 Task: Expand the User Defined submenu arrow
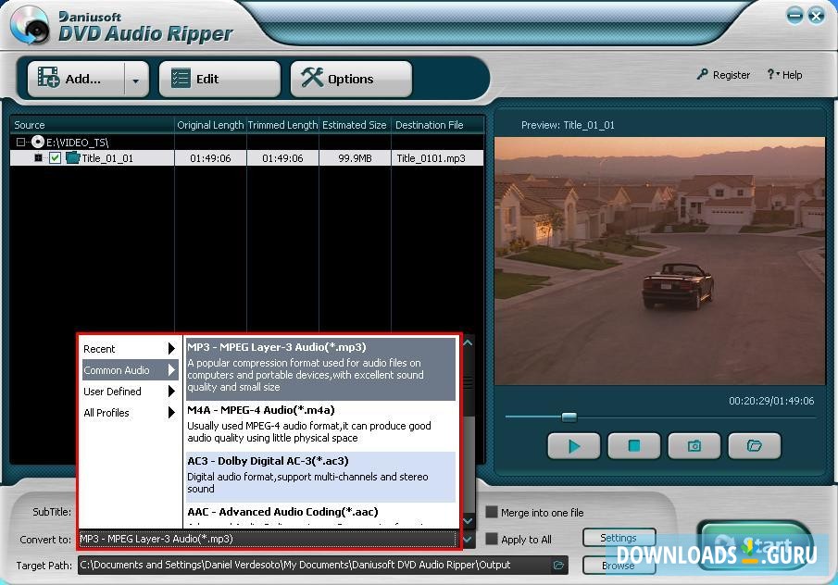[171, 392]
